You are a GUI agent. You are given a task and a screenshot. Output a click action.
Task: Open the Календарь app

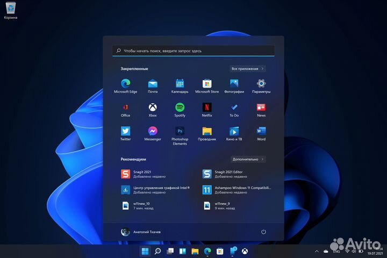(x=180, y=86)
